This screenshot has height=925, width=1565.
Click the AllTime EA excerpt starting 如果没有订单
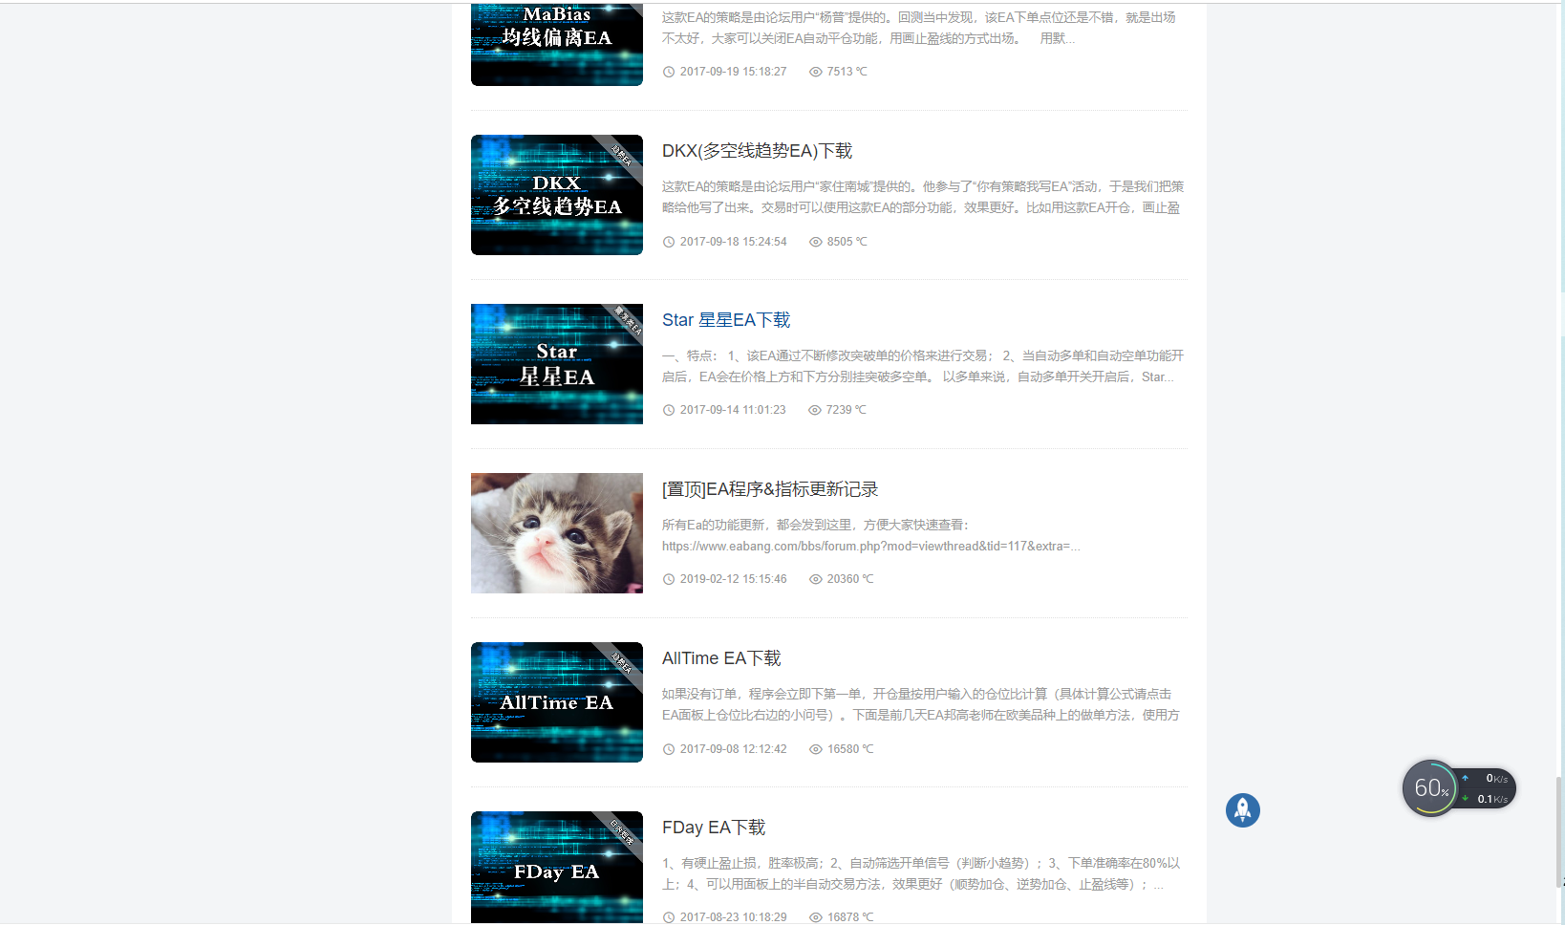click(921, 704)
